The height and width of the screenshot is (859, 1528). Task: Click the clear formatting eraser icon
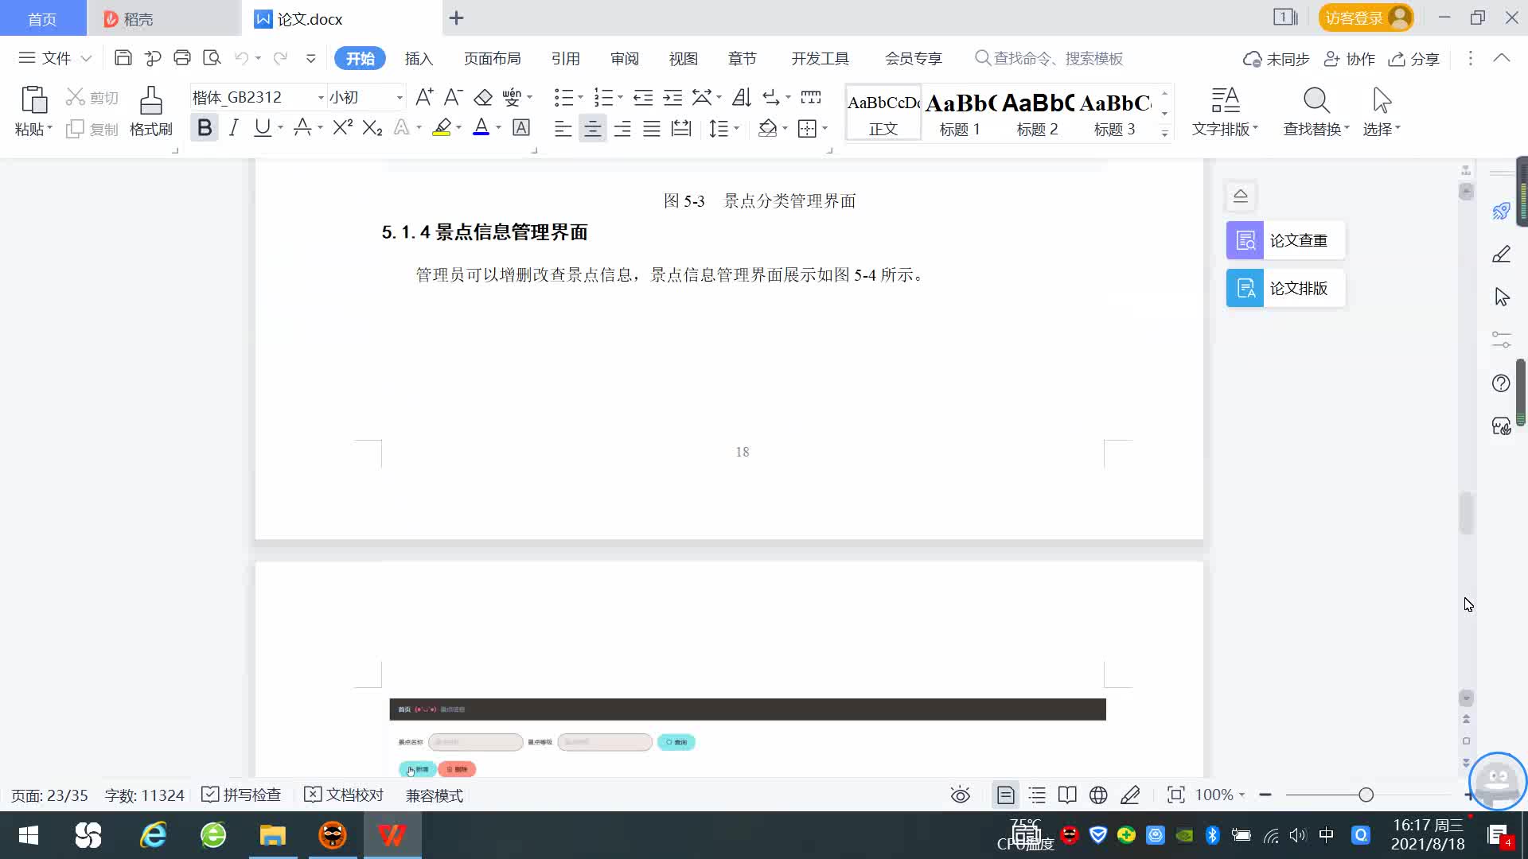tap(483, 97)
